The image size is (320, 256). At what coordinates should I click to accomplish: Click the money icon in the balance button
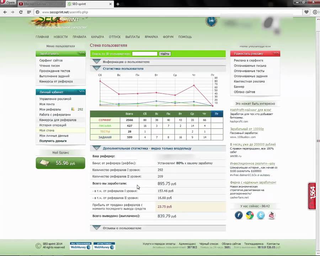coord(44,163)
